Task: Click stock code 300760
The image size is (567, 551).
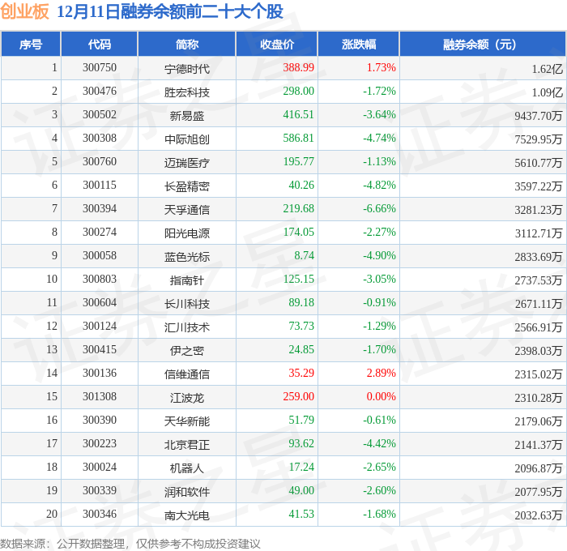Action: click(x=100, y=162)
